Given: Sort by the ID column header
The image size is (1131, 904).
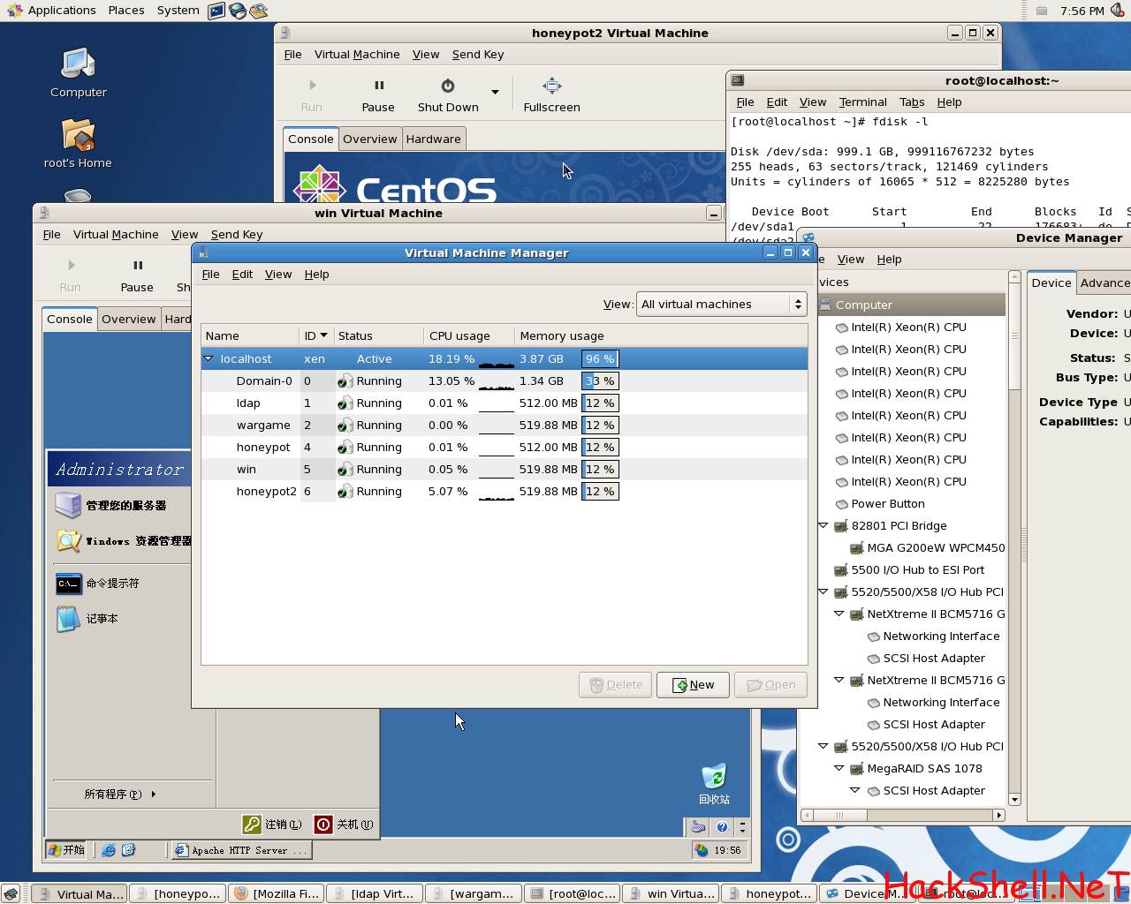Looking at the screenshot, I should 315,336.
